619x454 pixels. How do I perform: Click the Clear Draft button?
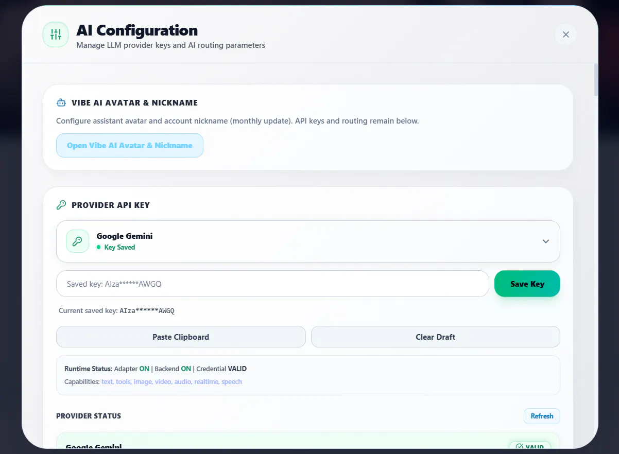click(x=436, y=337)
